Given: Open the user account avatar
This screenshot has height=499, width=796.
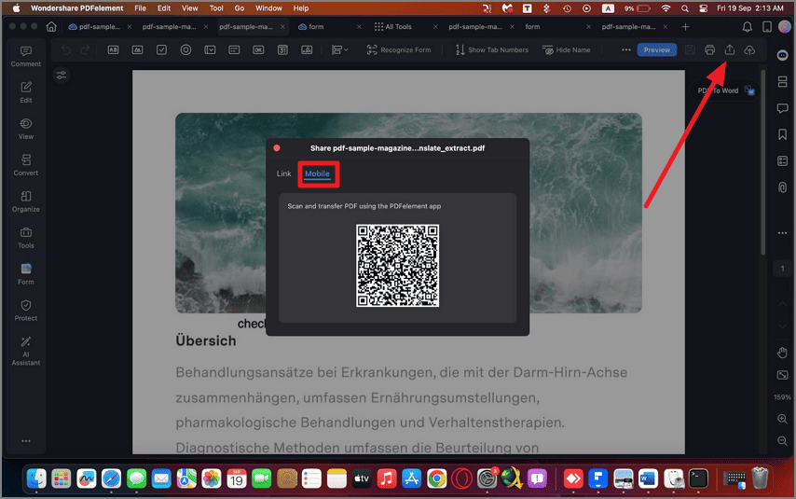Looking at the screenshot, I should tap(785, 26).
